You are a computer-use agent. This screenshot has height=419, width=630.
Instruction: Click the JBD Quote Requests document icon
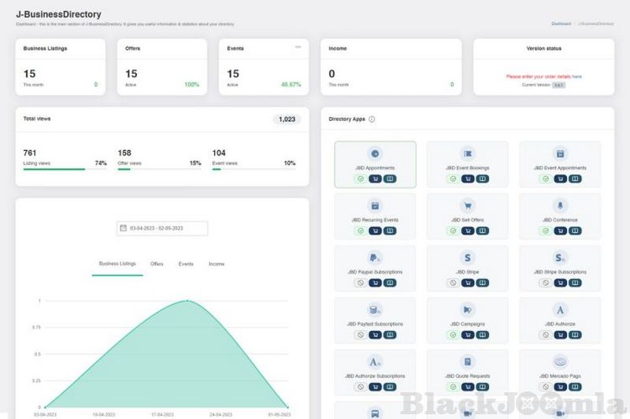coord(468,362)
